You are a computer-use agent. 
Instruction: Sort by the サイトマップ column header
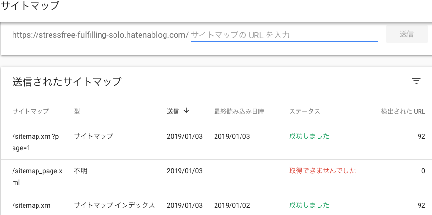pyautogui.click(x=30, y=111)
